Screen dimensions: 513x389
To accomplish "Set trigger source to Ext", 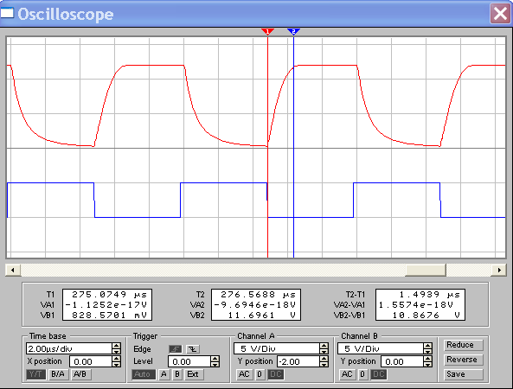I will pyautogui.click(x=194, y=374).
